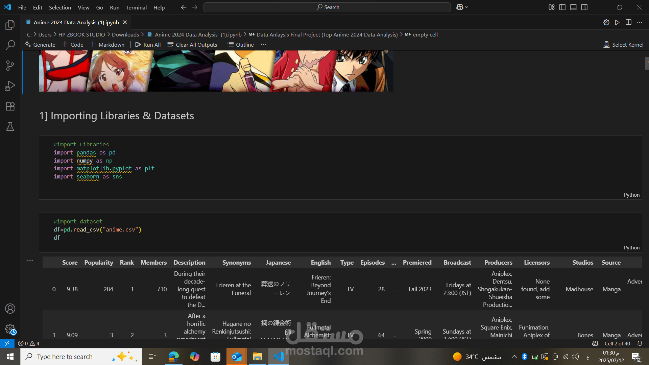
Task: Click the Generate button
Action: click(40, 45)
